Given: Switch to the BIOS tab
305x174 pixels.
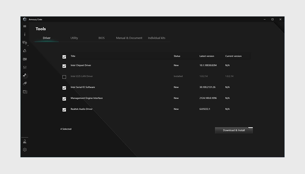Looking at the screenshot, I should coord(102,38).
